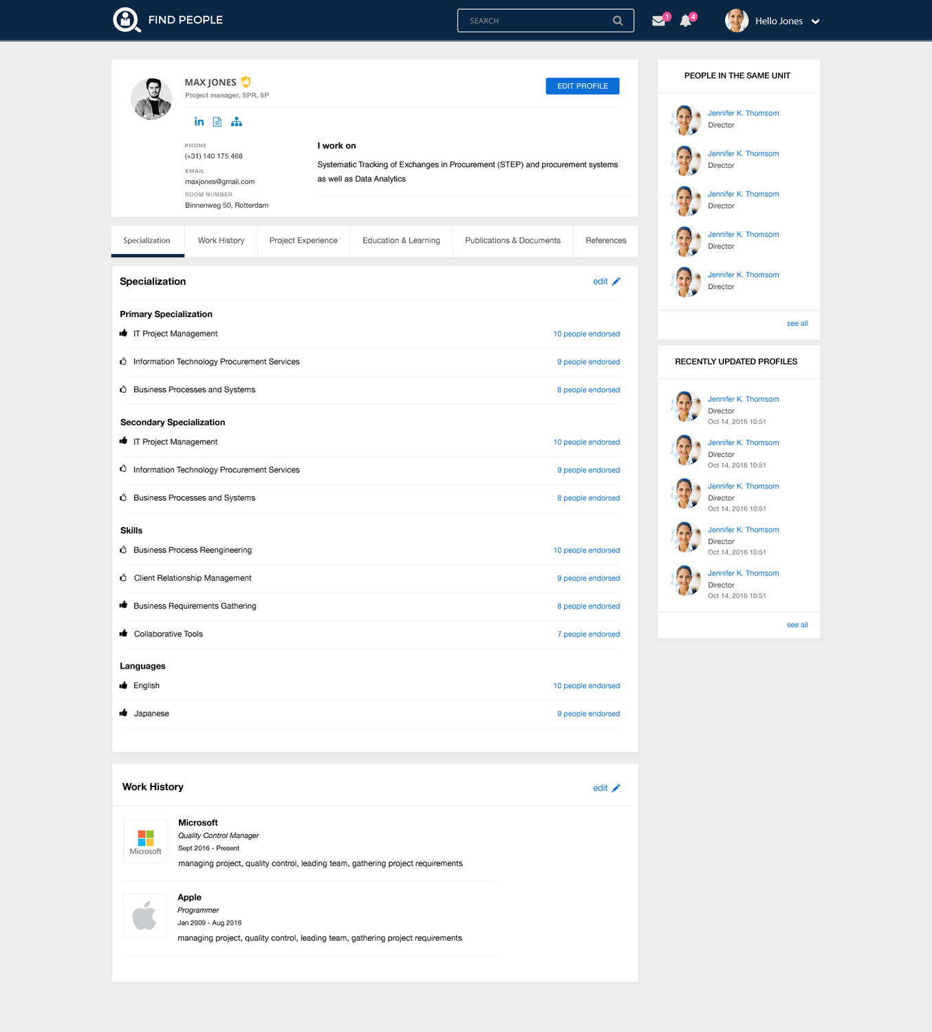
Task: Open the mail messages icon
Action: tap(658, 21)
